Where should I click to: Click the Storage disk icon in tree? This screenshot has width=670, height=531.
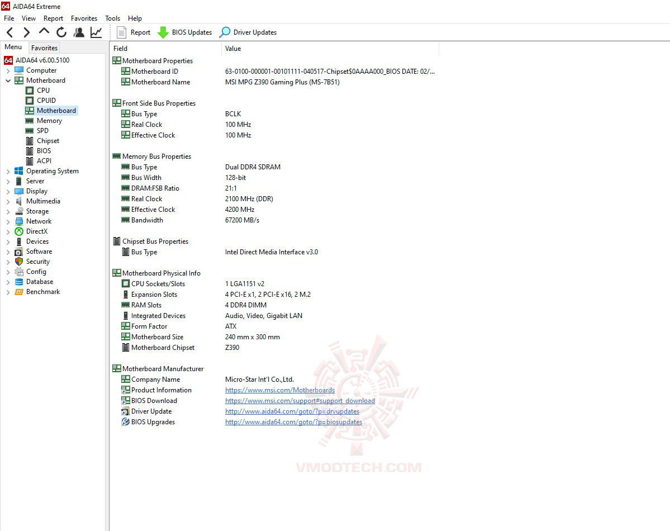pyautogui.click(x=19, y=211)
